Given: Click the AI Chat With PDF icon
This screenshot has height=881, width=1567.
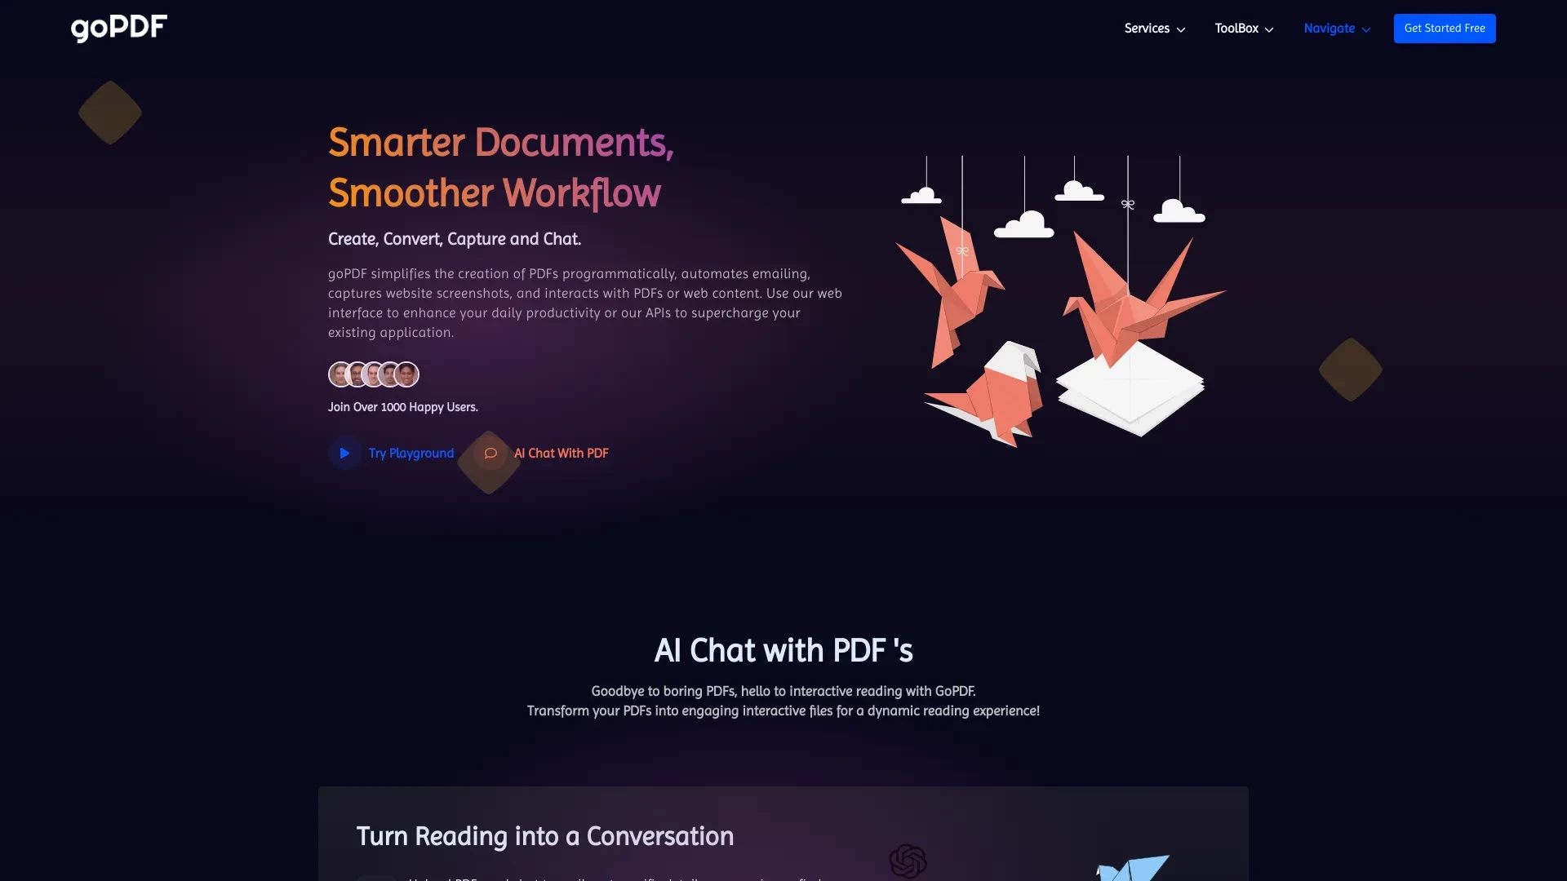Looking at the screenshot, I should 489,453.
